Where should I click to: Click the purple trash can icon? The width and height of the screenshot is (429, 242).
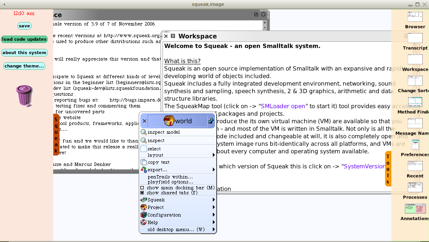[x=24, y=96]
